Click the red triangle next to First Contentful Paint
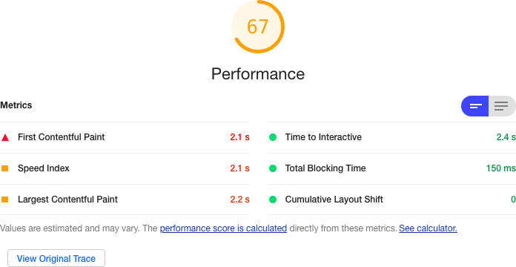Viewport: 516px width, 267px height. pos(5,137)
